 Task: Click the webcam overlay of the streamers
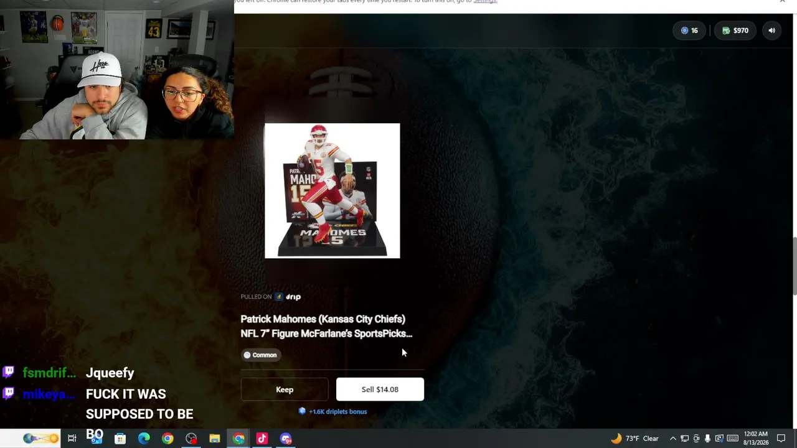[x=117, y=70]
